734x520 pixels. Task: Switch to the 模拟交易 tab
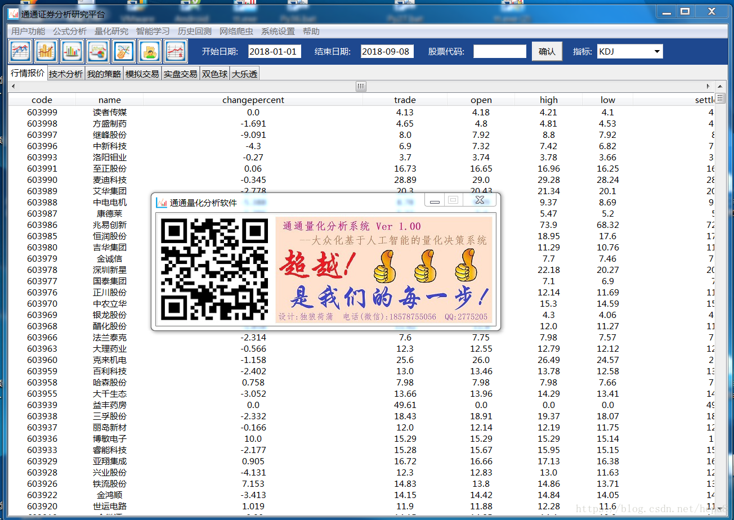coord(142,74)
